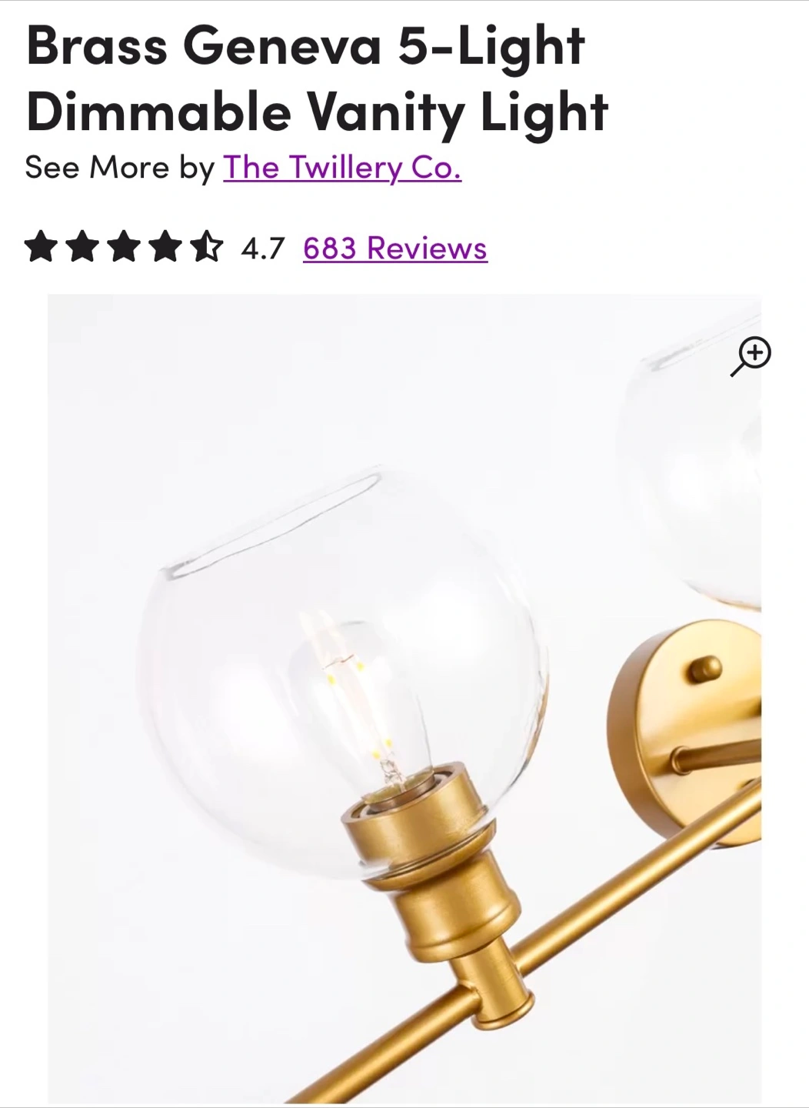Image resolution: width=809 pixels, height=1108 pixels.
Task: Open The Twillery Co. brand link
Action: pyautogui.click(x=342, y=167)
